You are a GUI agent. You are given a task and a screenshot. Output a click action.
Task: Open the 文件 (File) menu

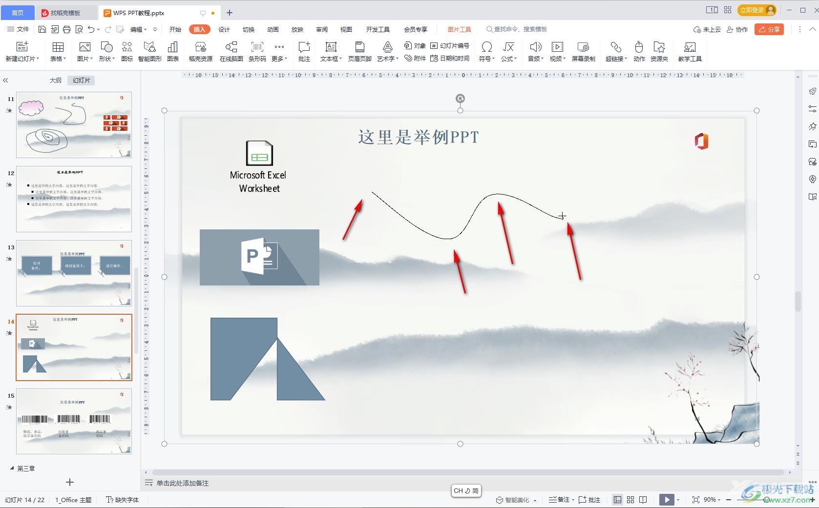18,29
